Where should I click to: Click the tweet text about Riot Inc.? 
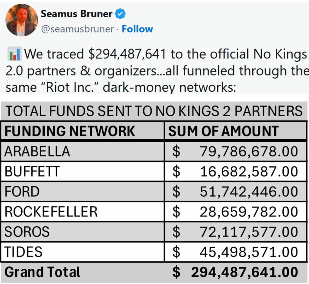tap(157, 71)
